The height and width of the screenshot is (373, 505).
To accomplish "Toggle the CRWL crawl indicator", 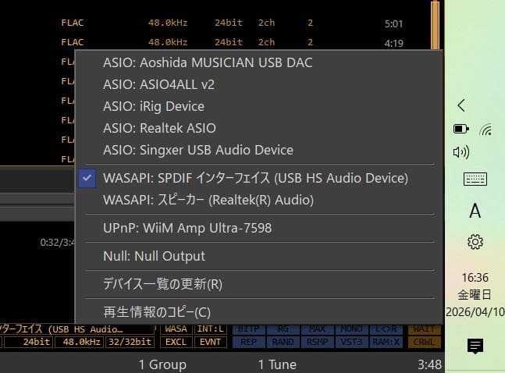I will tap(424, 342).
